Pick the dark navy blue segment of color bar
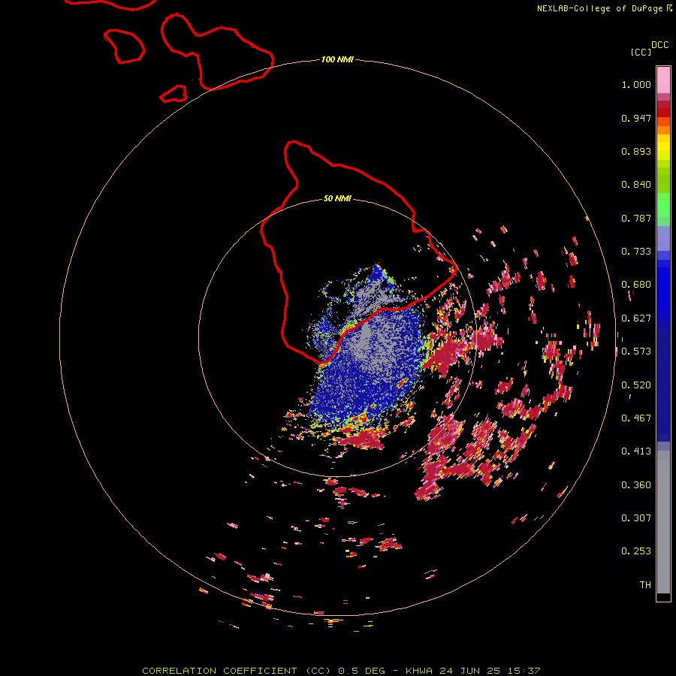This screenshot has height=676, width=676. pos(663,379)
